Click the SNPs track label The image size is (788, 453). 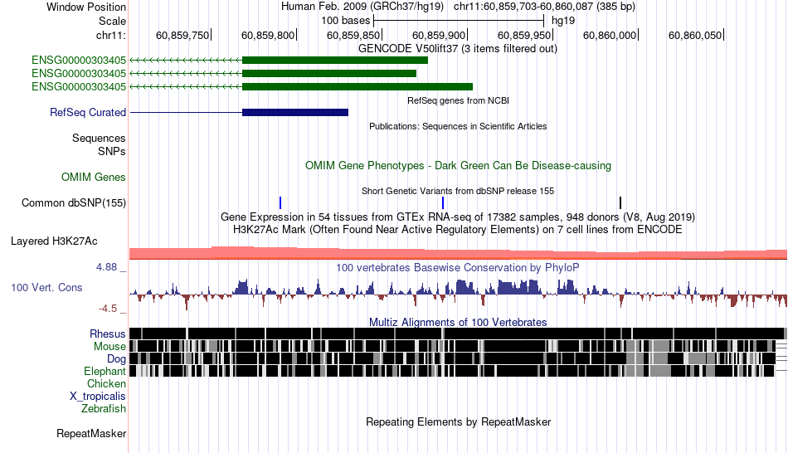(112, 151)
